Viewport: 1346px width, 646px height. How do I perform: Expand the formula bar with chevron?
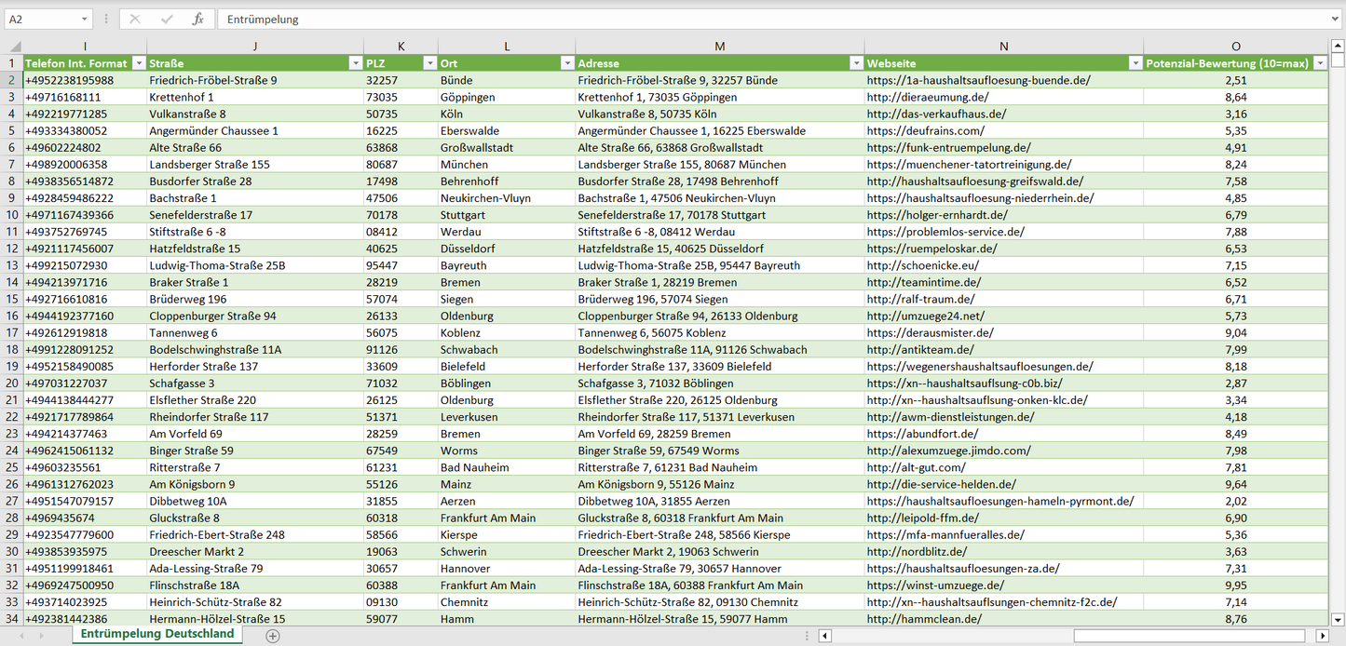pyautogui.click(x=1336, y=19)
